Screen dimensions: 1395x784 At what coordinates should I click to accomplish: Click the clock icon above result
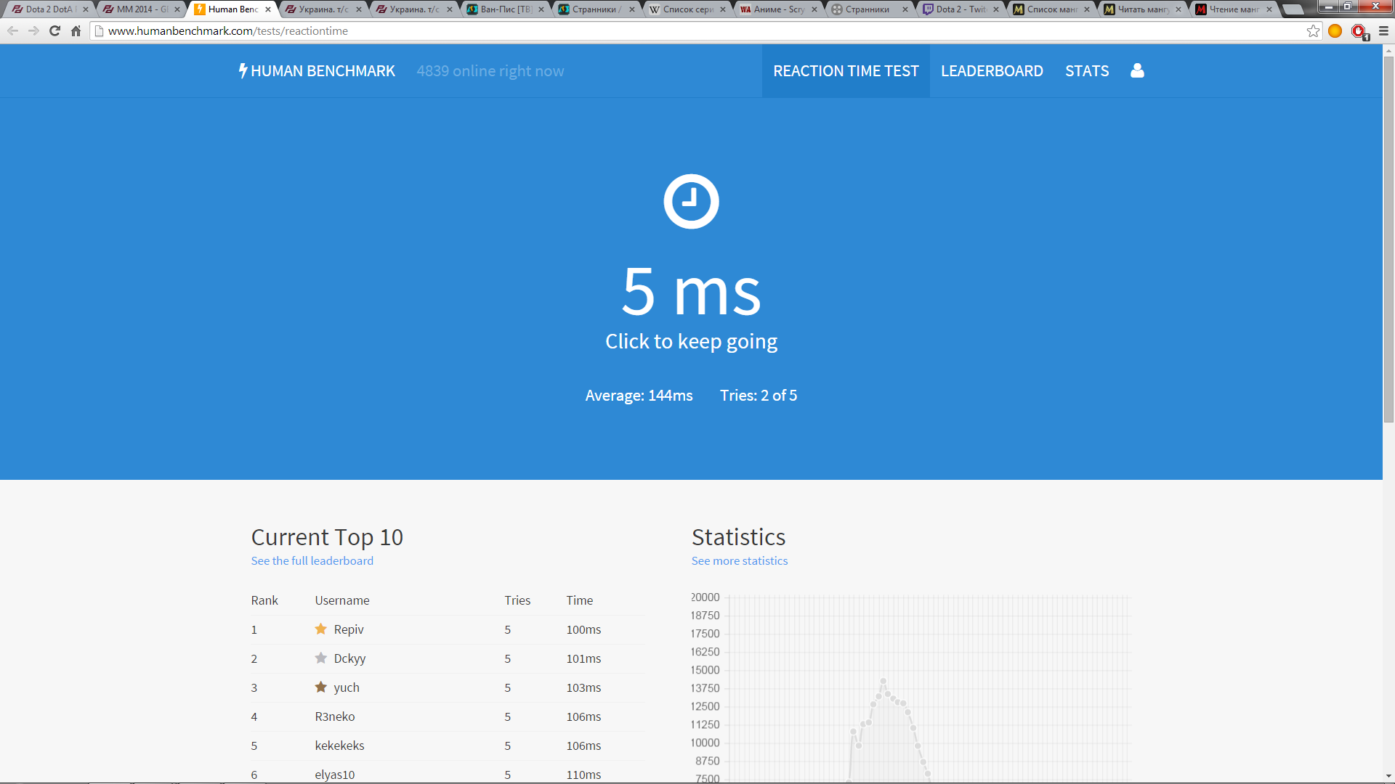click(x=691, y=201)
